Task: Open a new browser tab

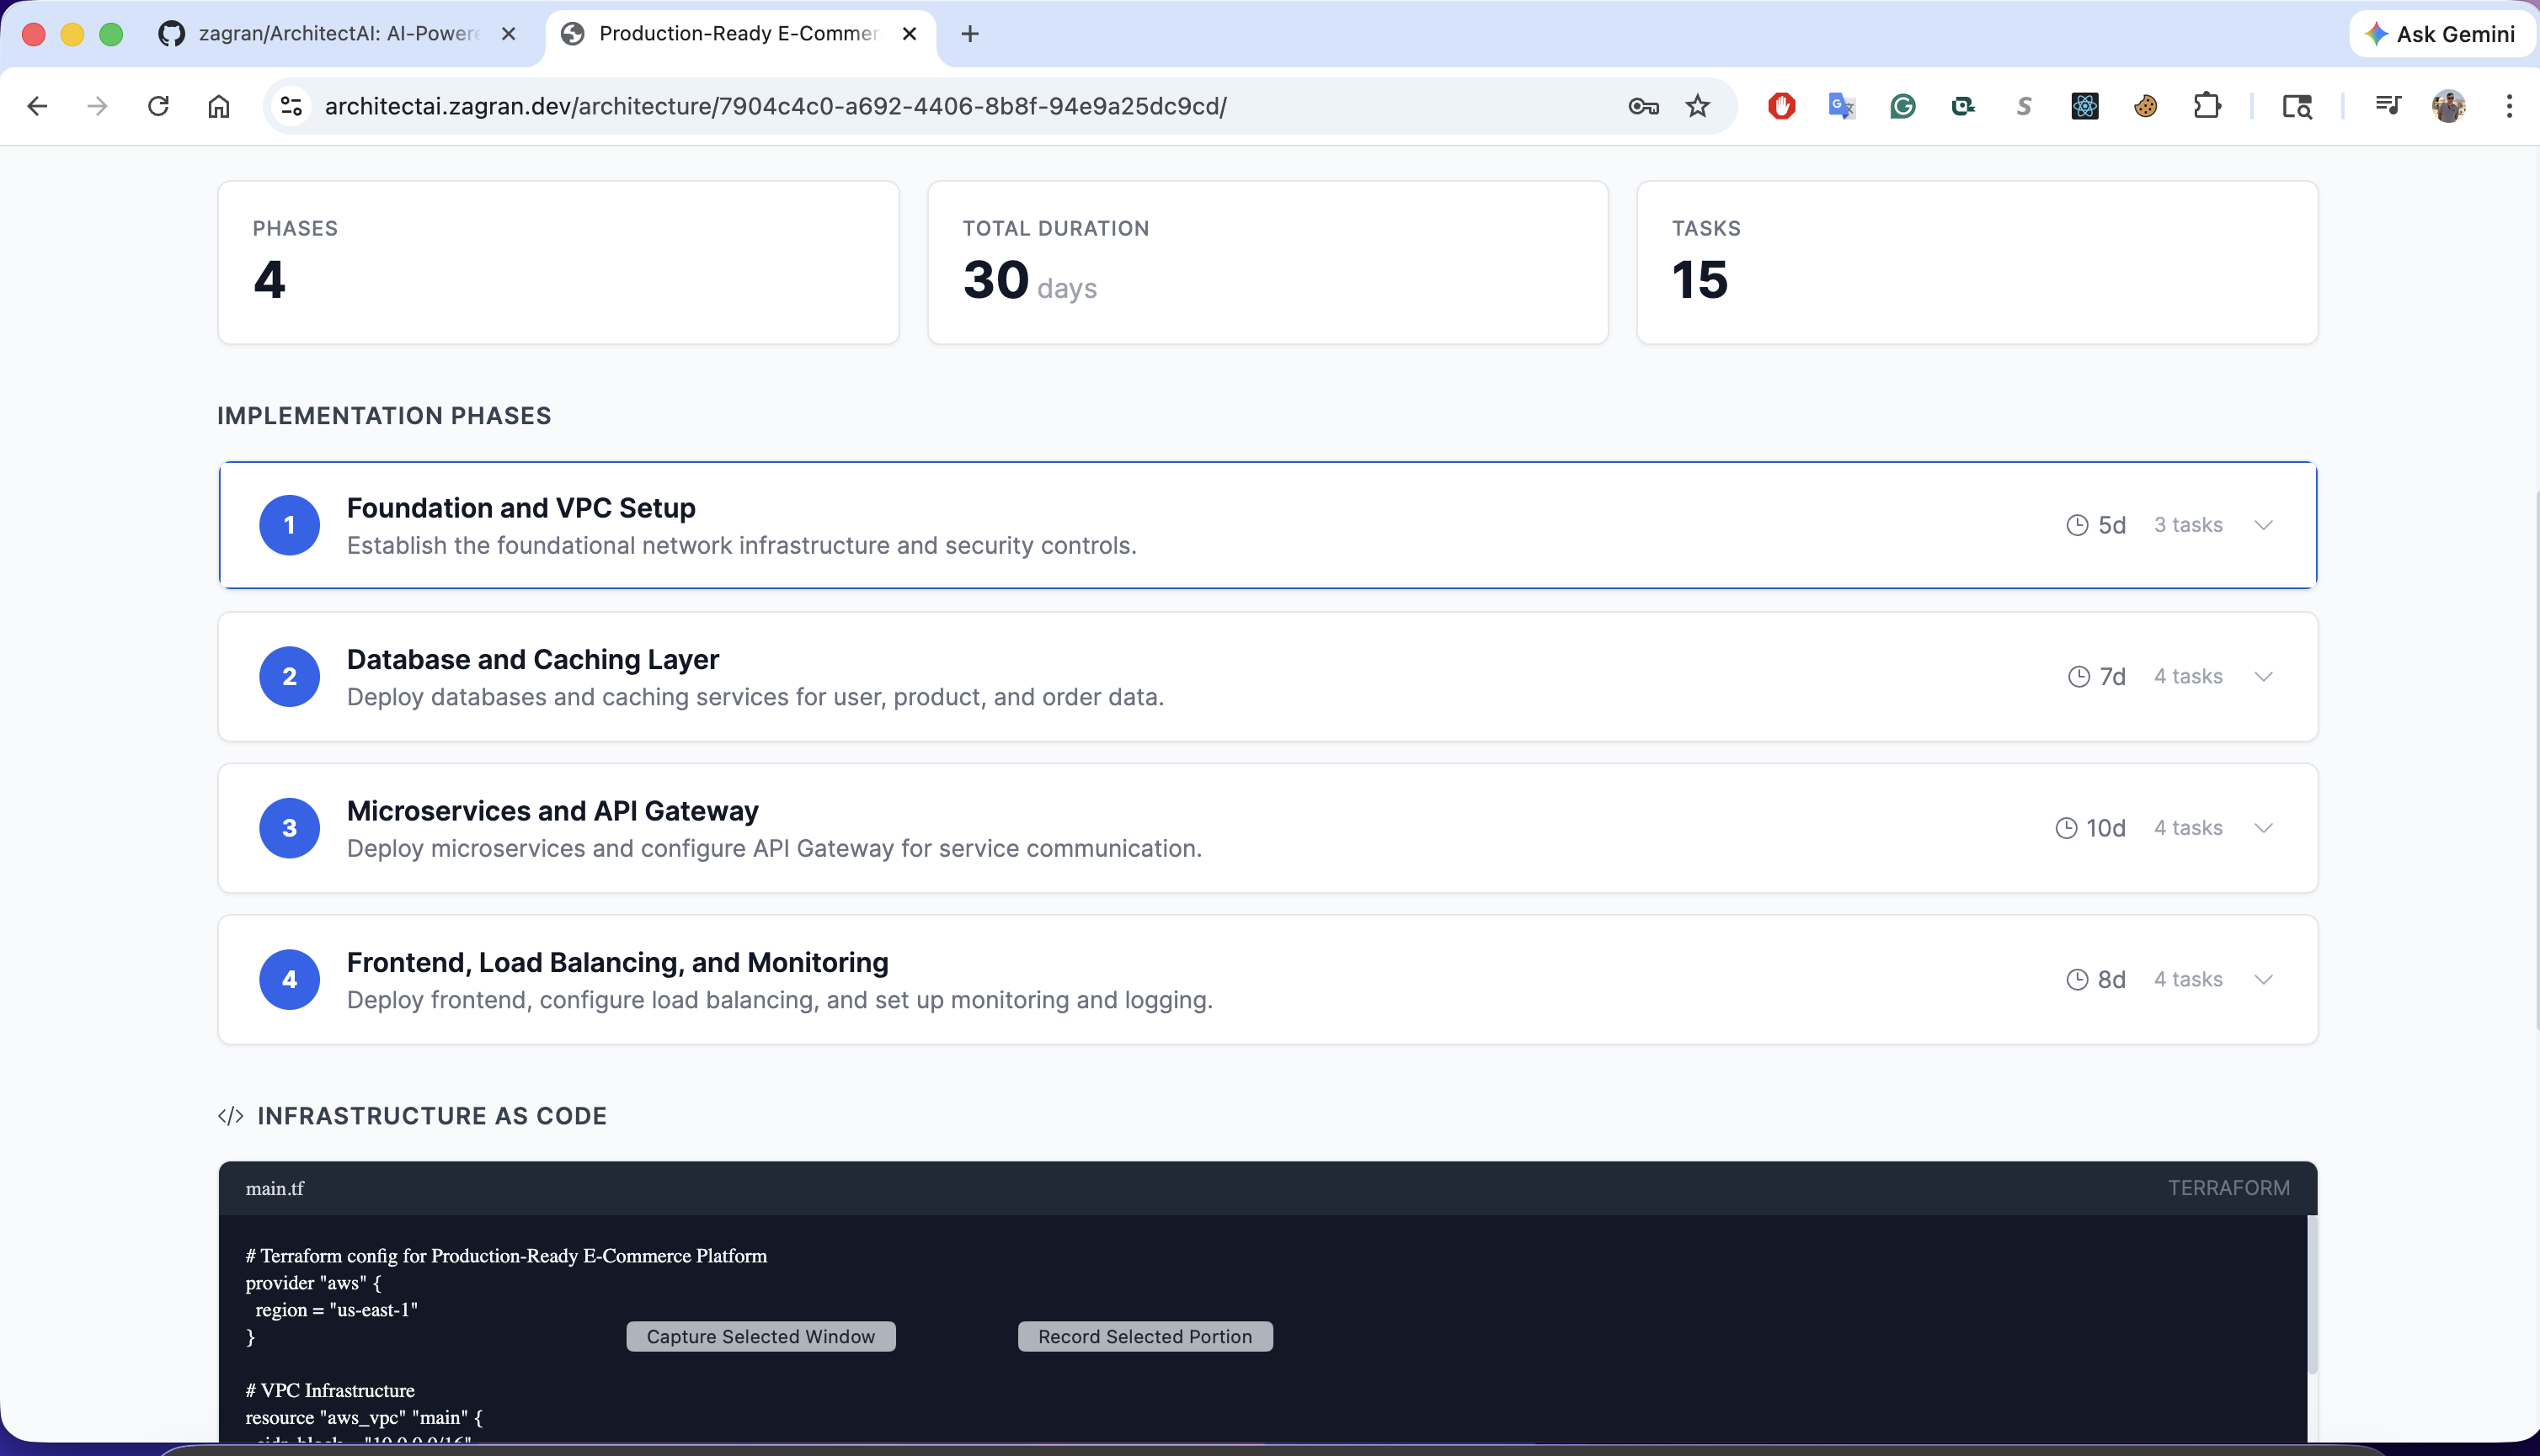Action: pyautogui.click(x=969, y=34)
